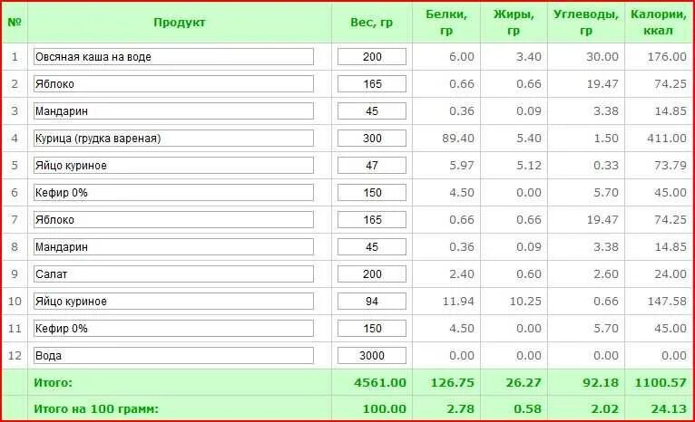
Task: Click the weight field showing 47
Action: coord(372,166)
